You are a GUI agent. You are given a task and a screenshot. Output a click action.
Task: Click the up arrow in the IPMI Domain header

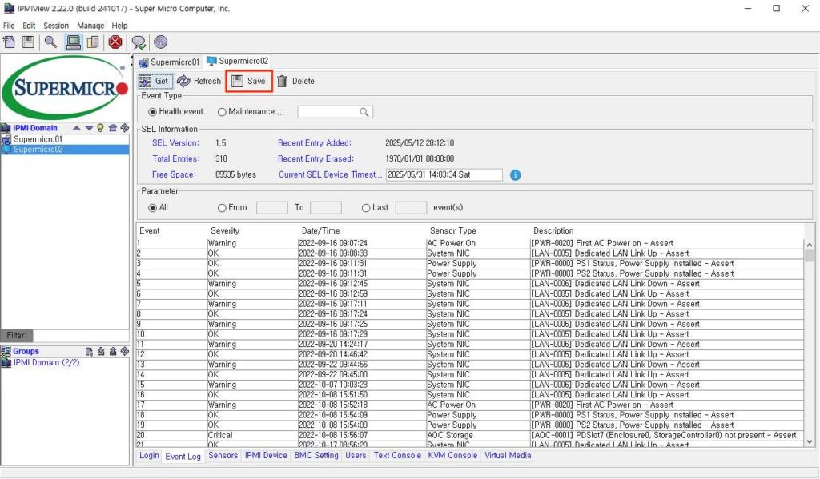[x=77, y=128]
